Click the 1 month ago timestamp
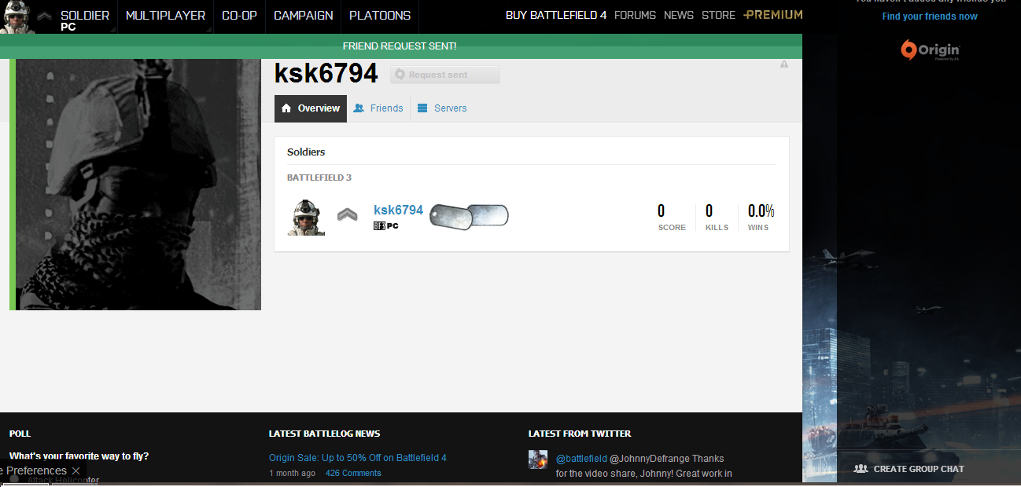 click(292, 473)
